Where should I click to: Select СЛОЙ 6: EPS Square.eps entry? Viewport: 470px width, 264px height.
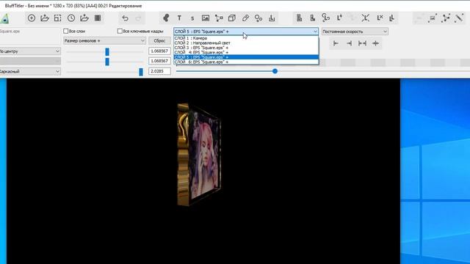pyautogui.click(x=246, y=62)
